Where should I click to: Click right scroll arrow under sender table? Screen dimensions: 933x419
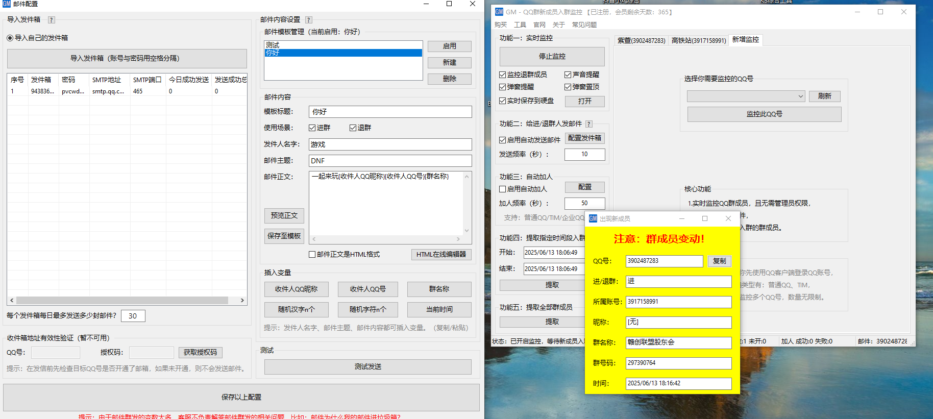242,301
